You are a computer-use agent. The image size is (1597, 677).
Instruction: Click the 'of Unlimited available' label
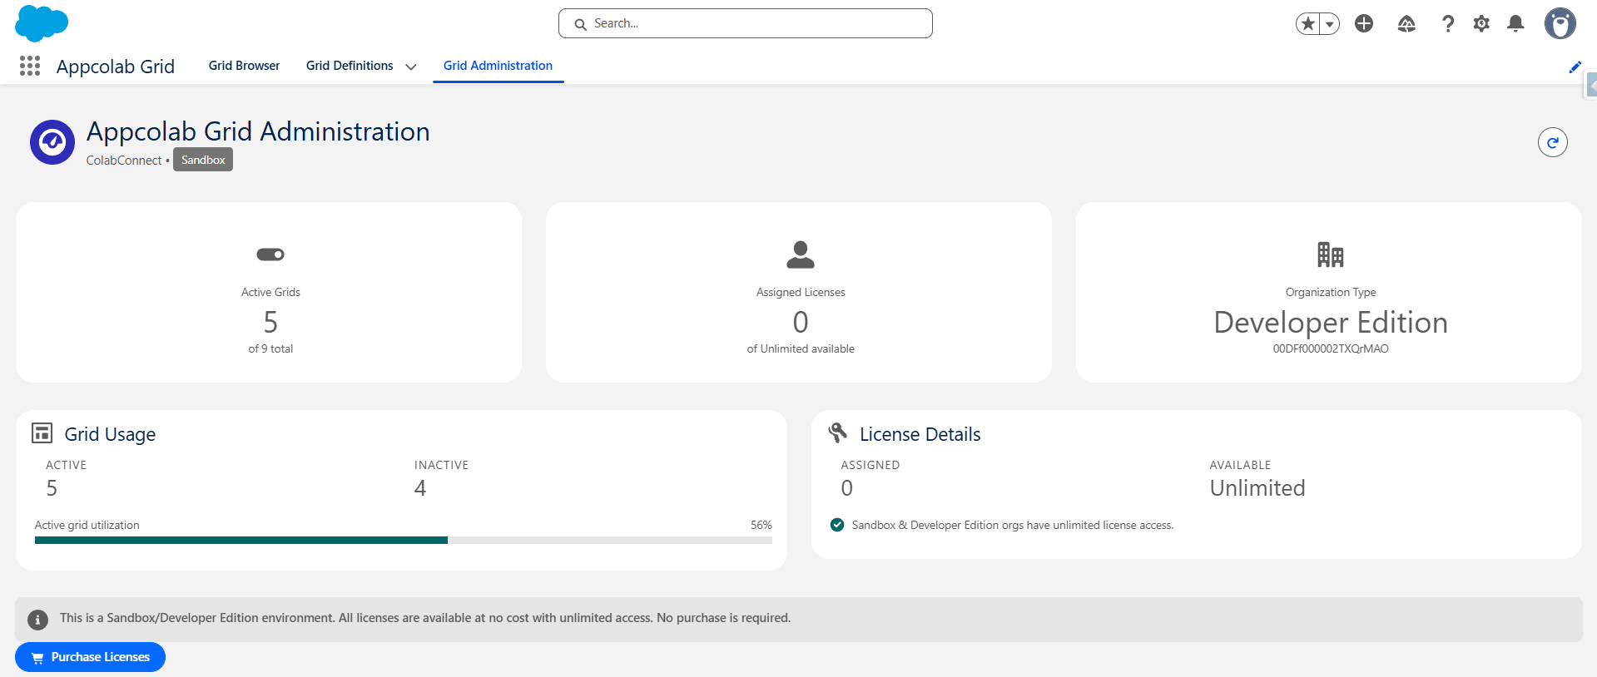point(801,348)
